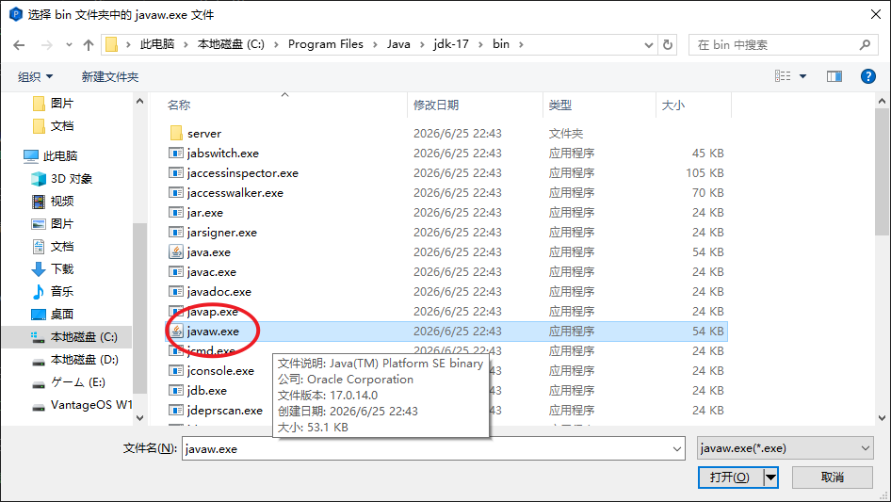The width and height of the screenshot is (891, 502).
Task: Select Program Files in address path
Action: click(326, 44)
